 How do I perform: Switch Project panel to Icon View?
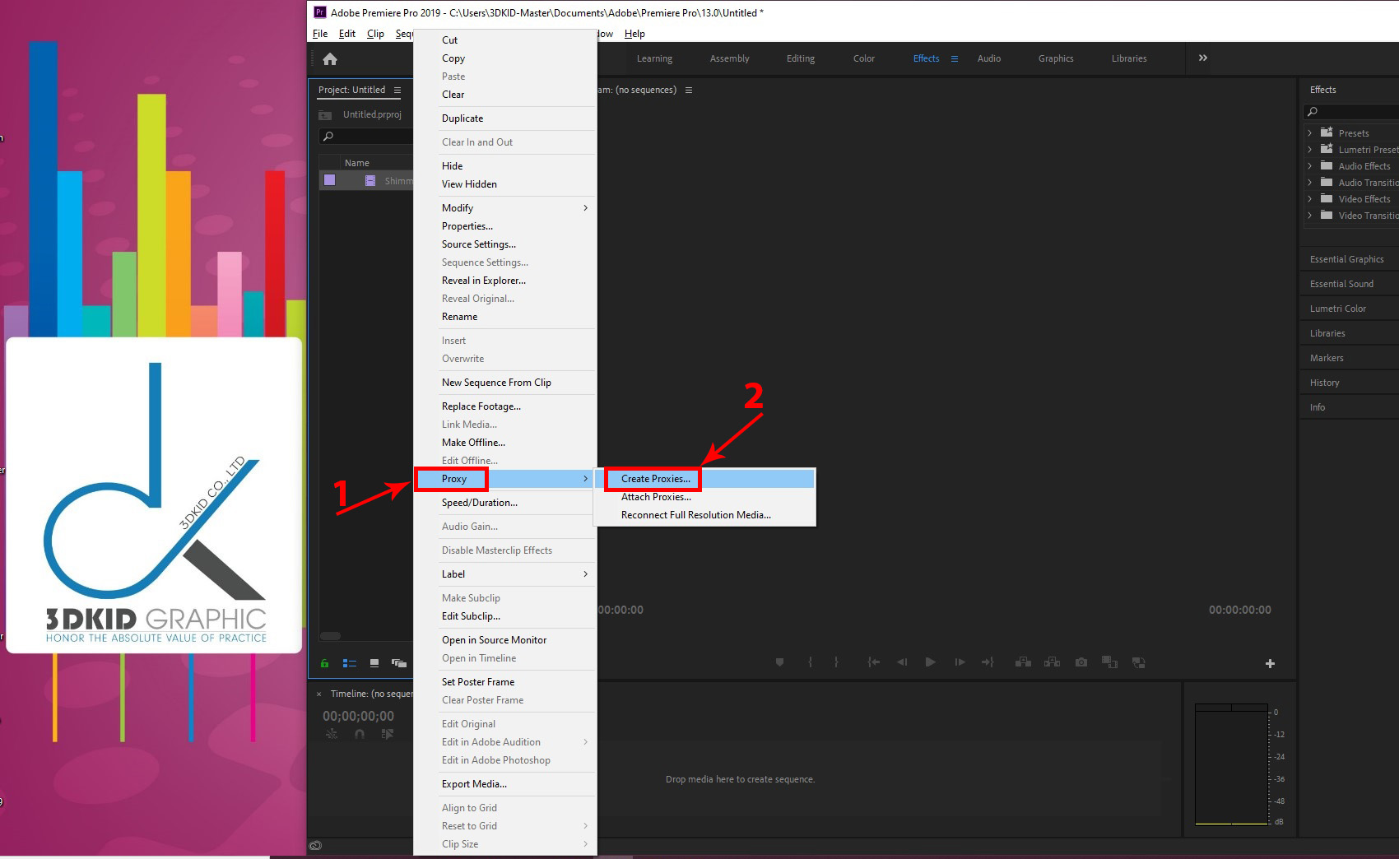coord(374,663)
